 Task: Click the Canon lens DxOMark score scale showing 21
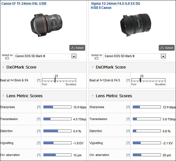[59, 80]
